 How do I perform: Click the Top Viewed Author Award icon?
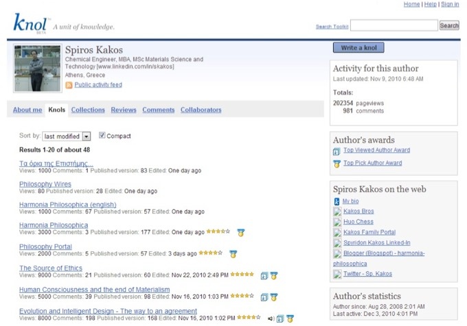click(337, 151)
